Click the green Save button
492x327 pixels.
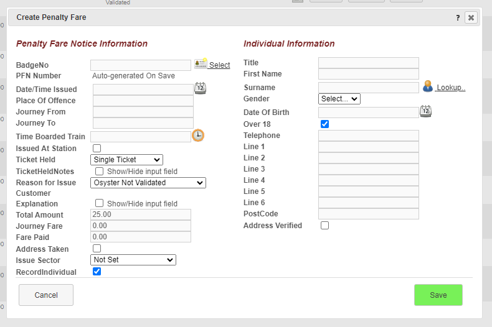pyautogui.click(x=438, y=295)
